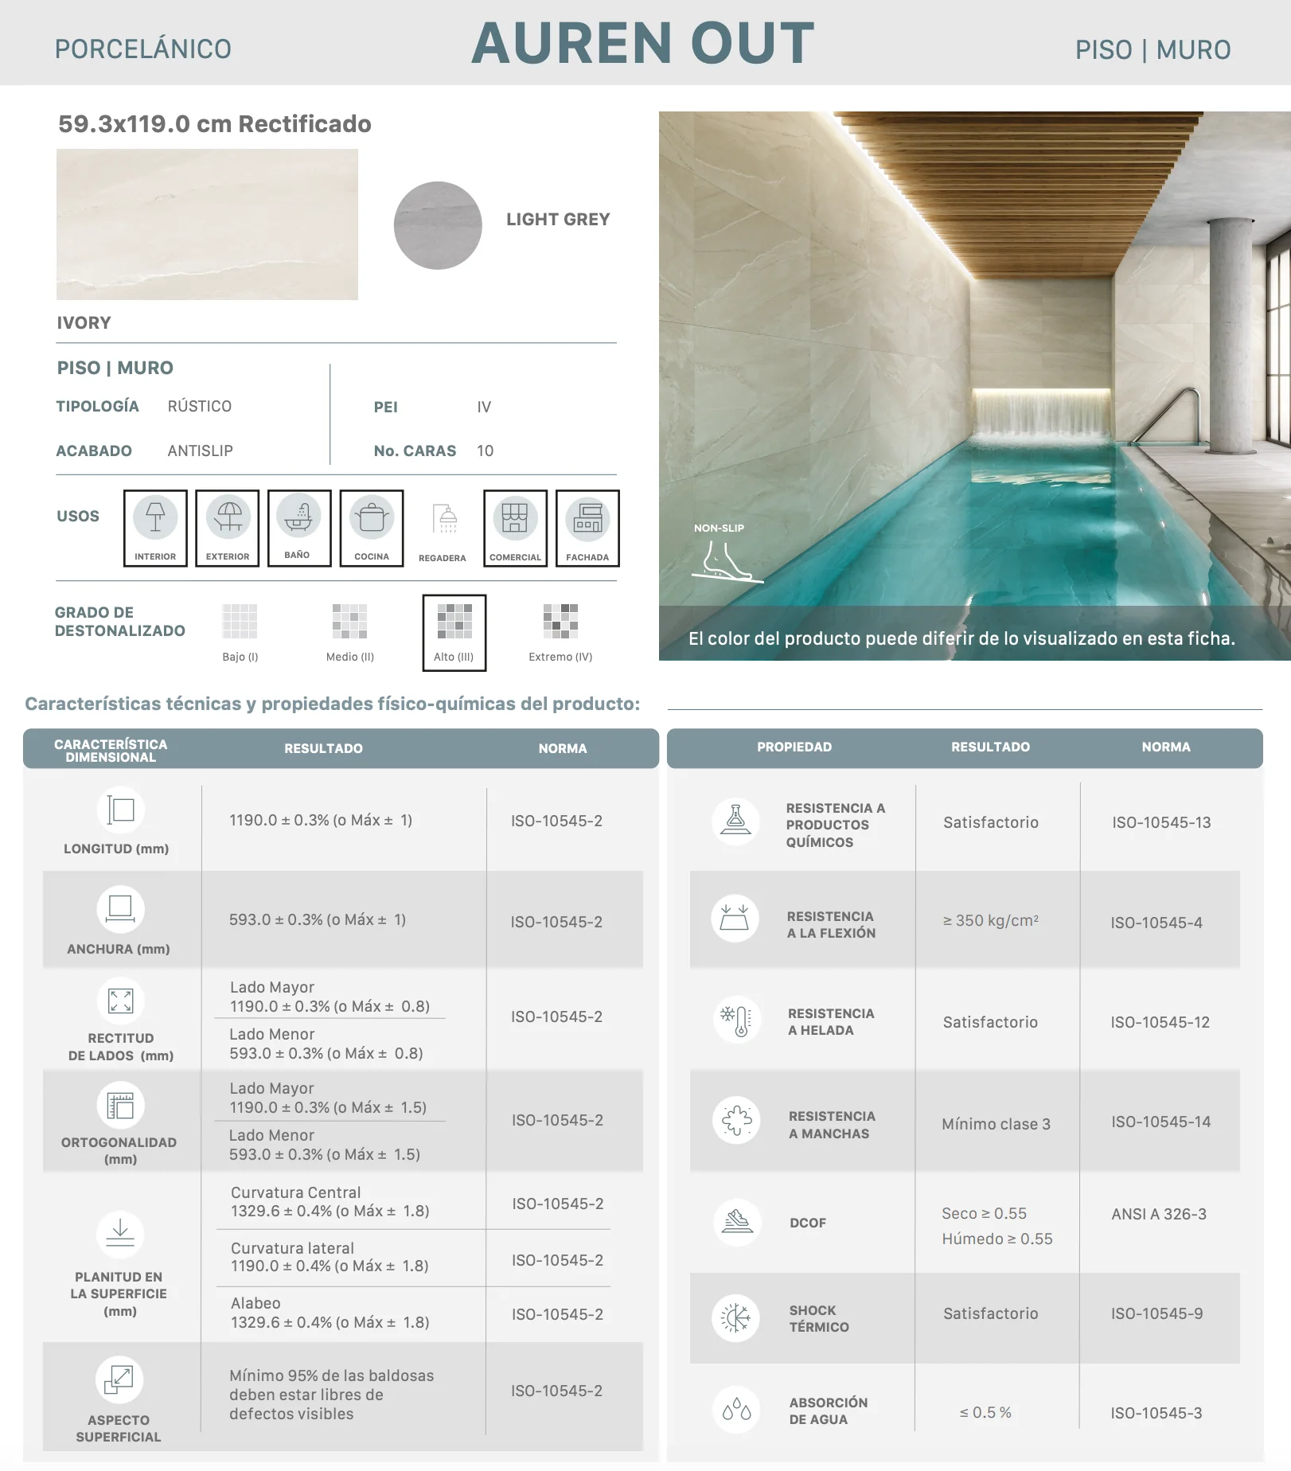Click the PISO | MURO header label

[x=1153, y=49]
